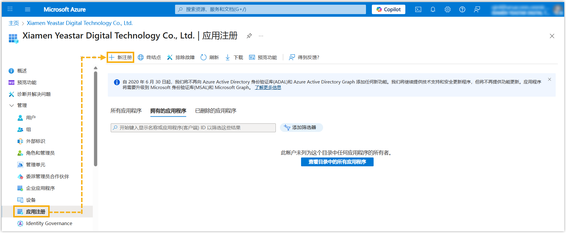Image resolution: width=566 pixels, height=233 pixels.
Task: Pin the 应用注册 page
Action: 249,36
